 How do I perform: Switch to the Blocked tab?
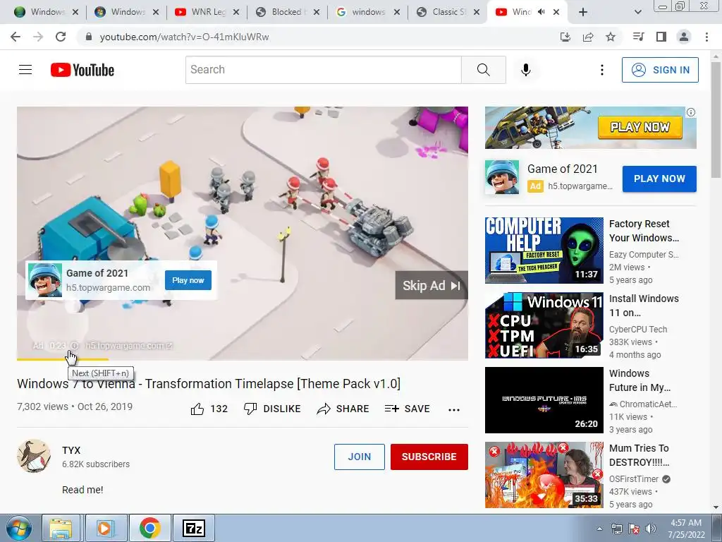(286, 12)
